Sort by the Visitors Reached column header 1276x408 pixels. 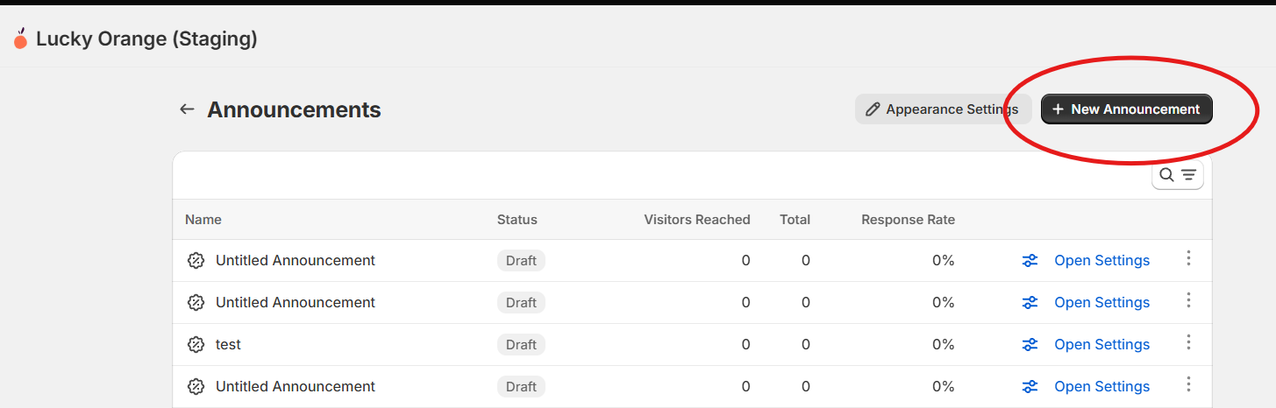[x=697, y=220]
